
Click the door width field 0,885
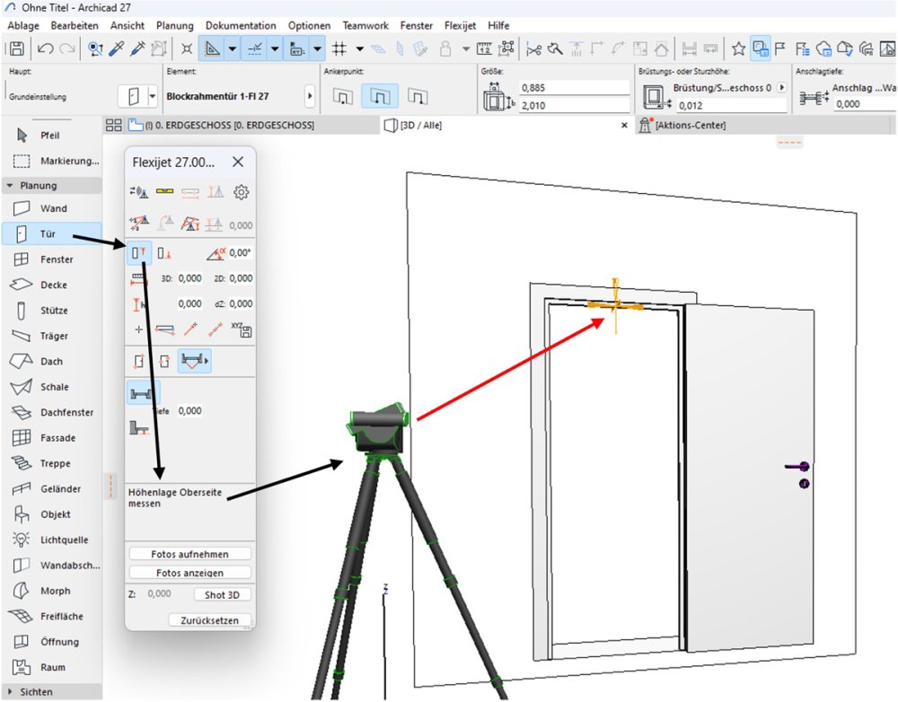click(x=575, y=88)
